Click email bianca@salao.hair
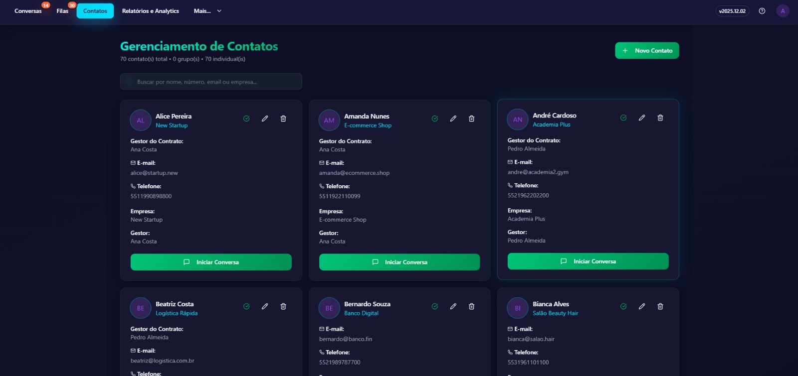Screen dimensions: 798x376 point(531,339)
